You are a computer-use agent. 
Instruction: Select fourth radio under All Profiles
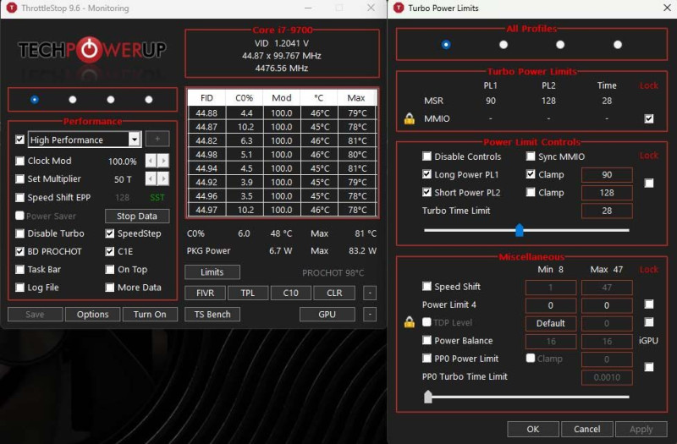pos(618,45)
